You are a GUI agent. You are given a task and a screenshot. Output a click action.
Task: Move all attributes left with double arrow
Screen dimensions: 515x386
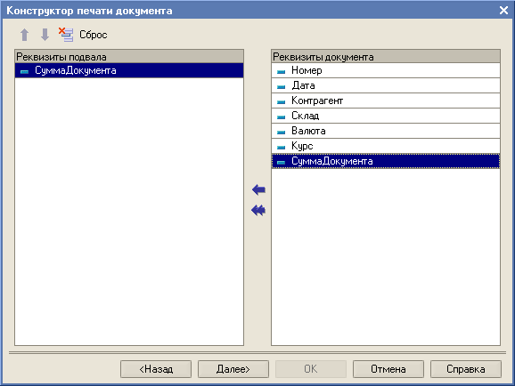tap(258, 210)
